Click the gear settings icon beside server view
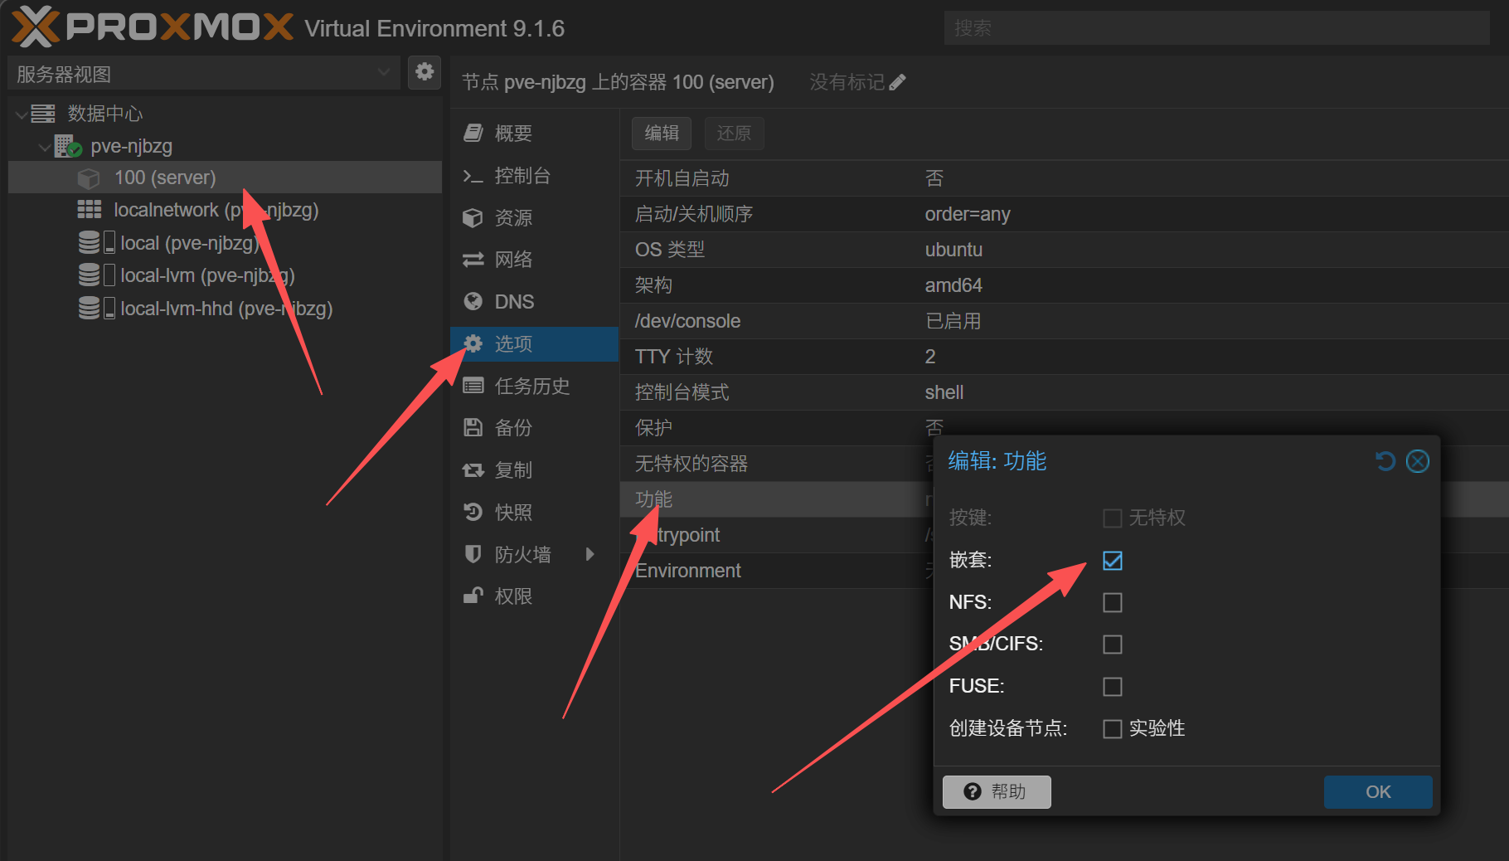Image resolution: width=1509 pixels, height=861 pixels. (425, 72)
